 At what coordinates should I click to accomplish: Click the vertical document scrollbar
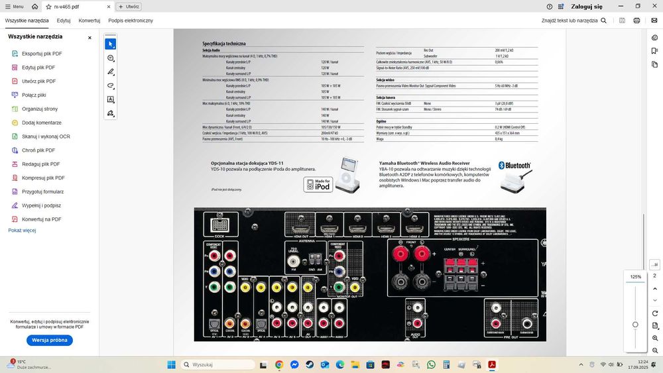point(644,240)
